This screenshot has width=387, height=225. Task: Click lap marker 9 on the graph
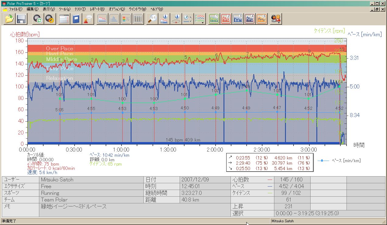(309, 52)
